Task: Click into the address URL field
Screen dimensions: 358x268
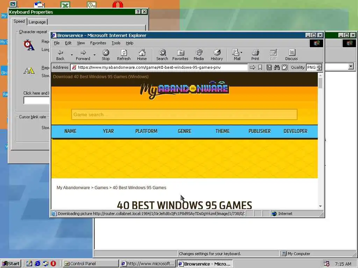Action: pyautogui.click(x=159, y=67)
